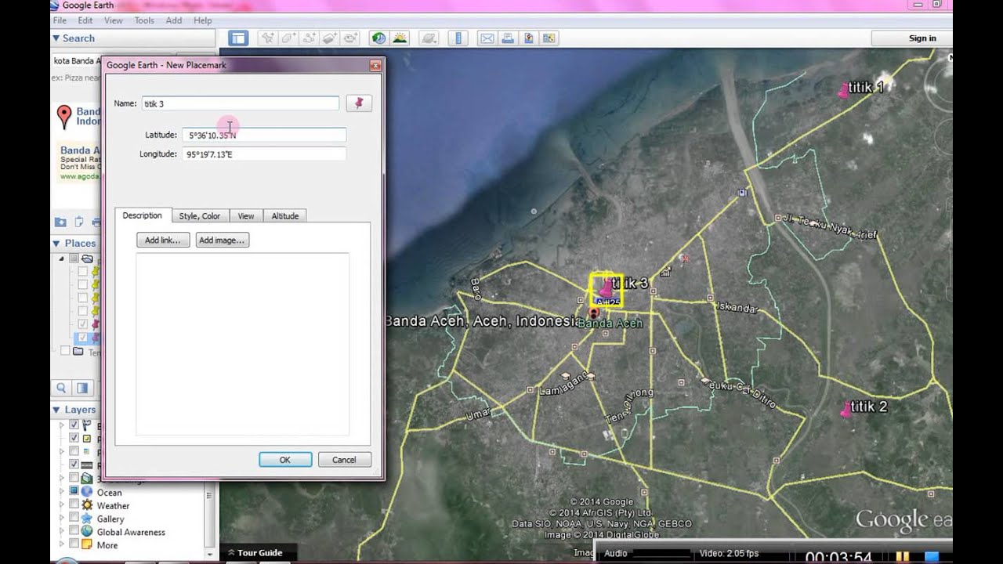Toggle the first Layers row checkbox

74,425
